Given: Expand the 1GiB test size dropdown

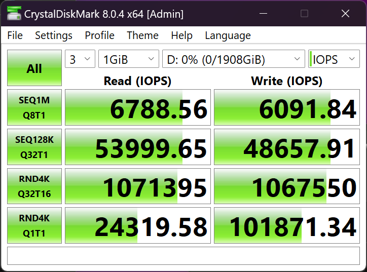Looking at the screenshot, I should point(129,59).
